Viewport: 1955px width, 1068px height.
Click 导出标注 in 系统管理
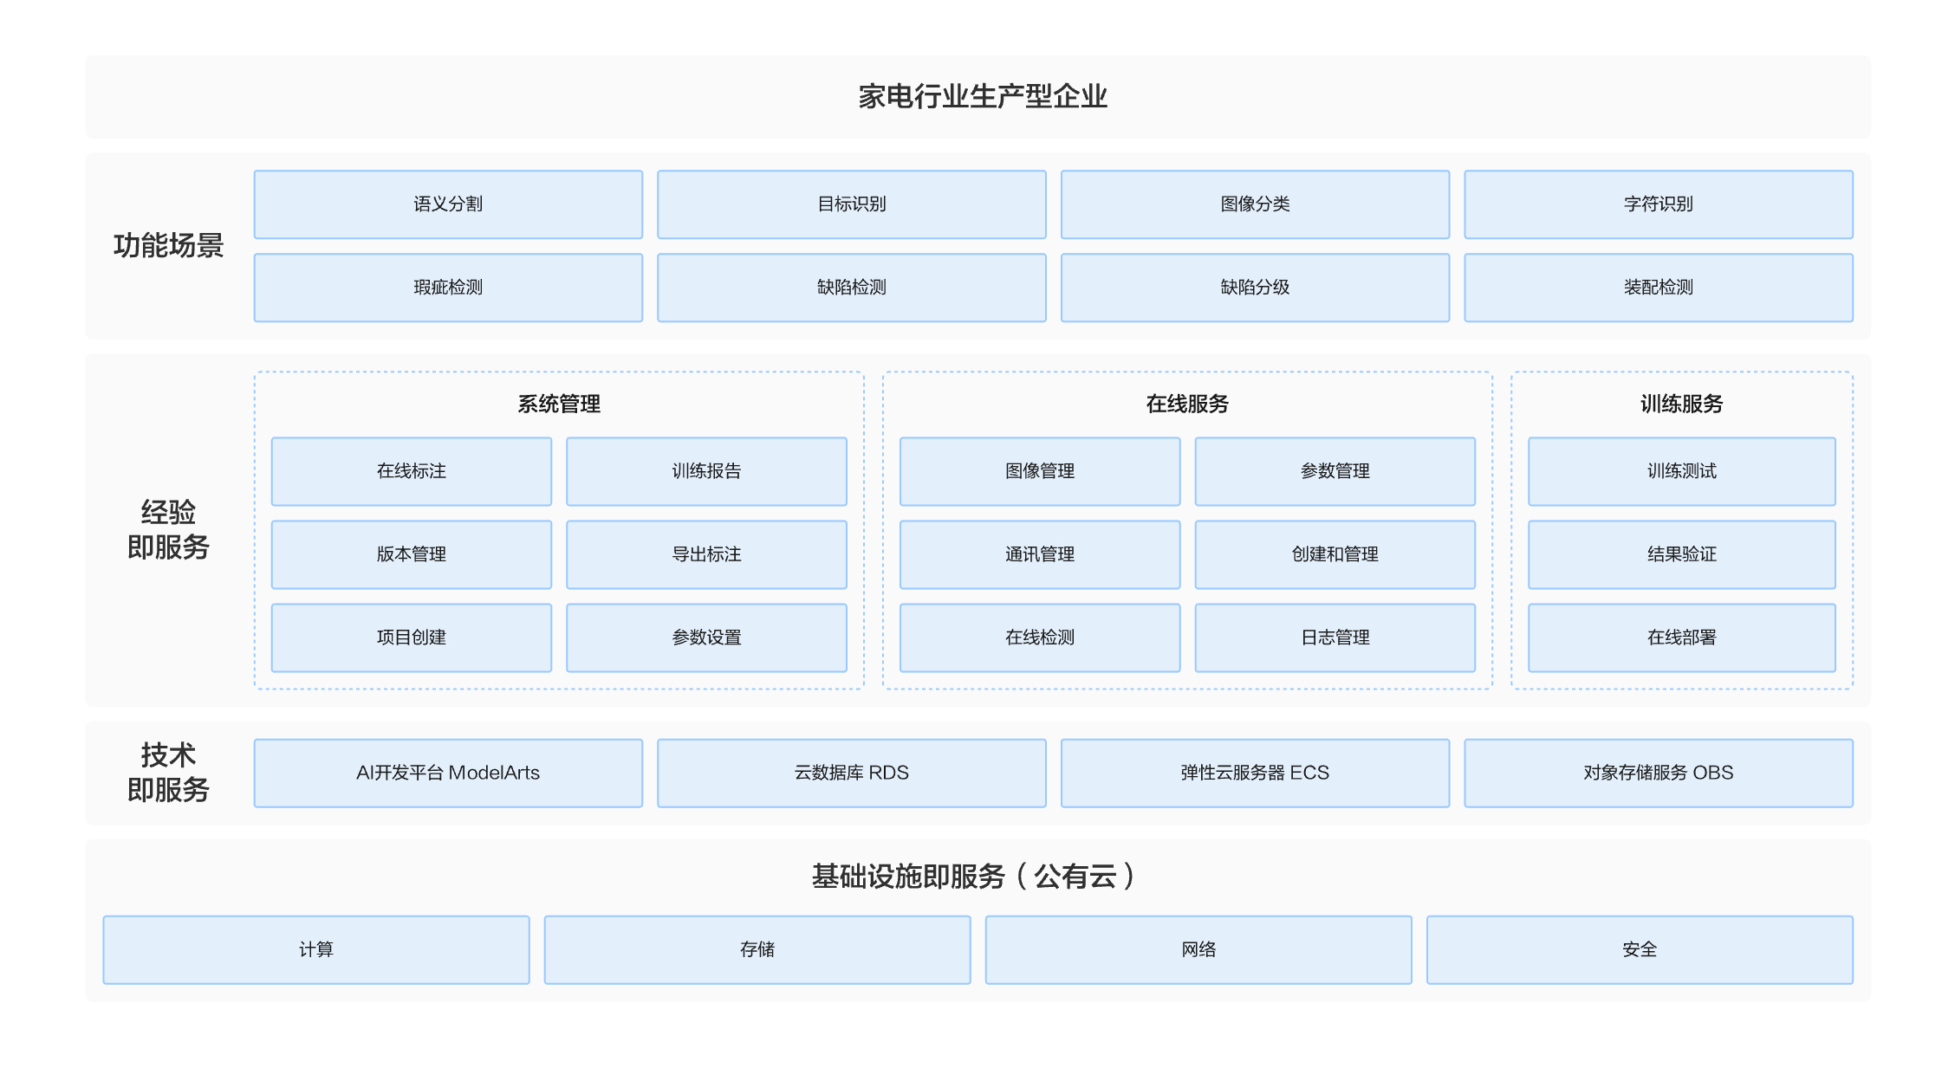click(706, 554)
